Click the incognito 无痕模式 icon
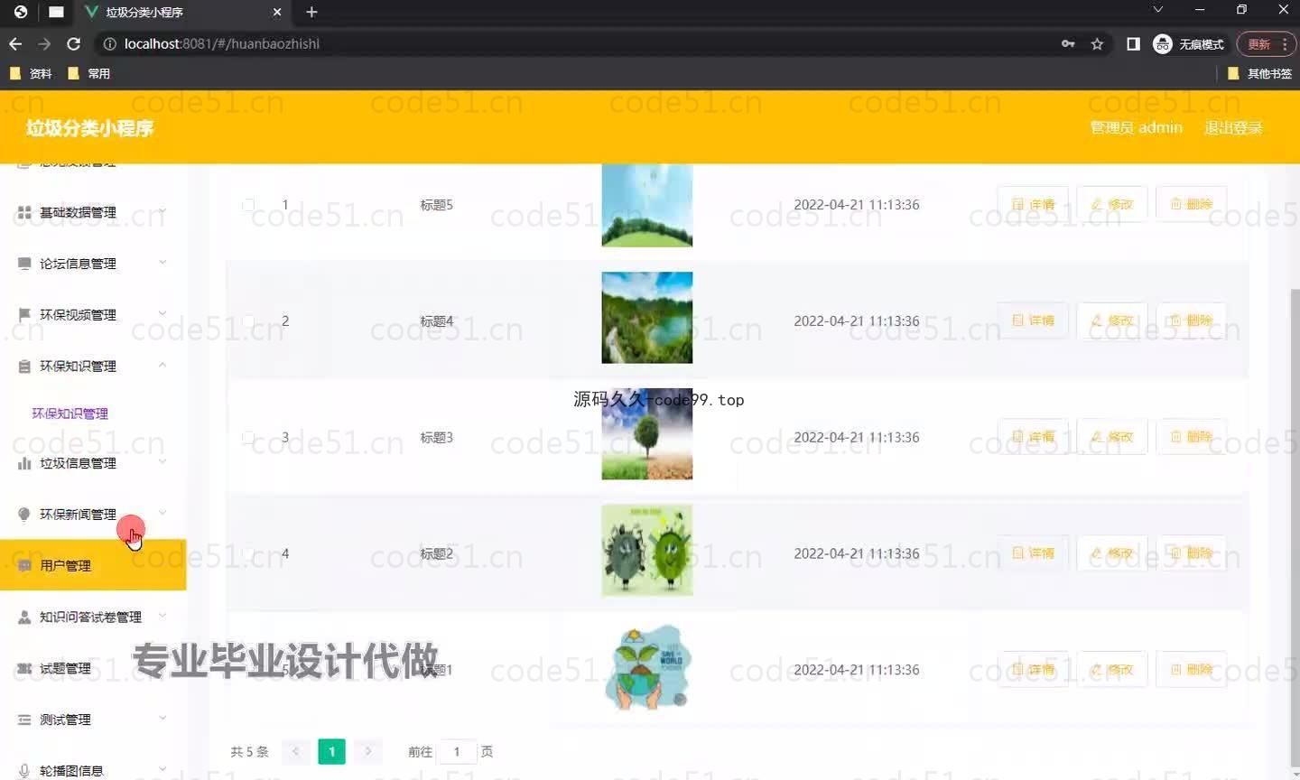 tap(1163, 43)
